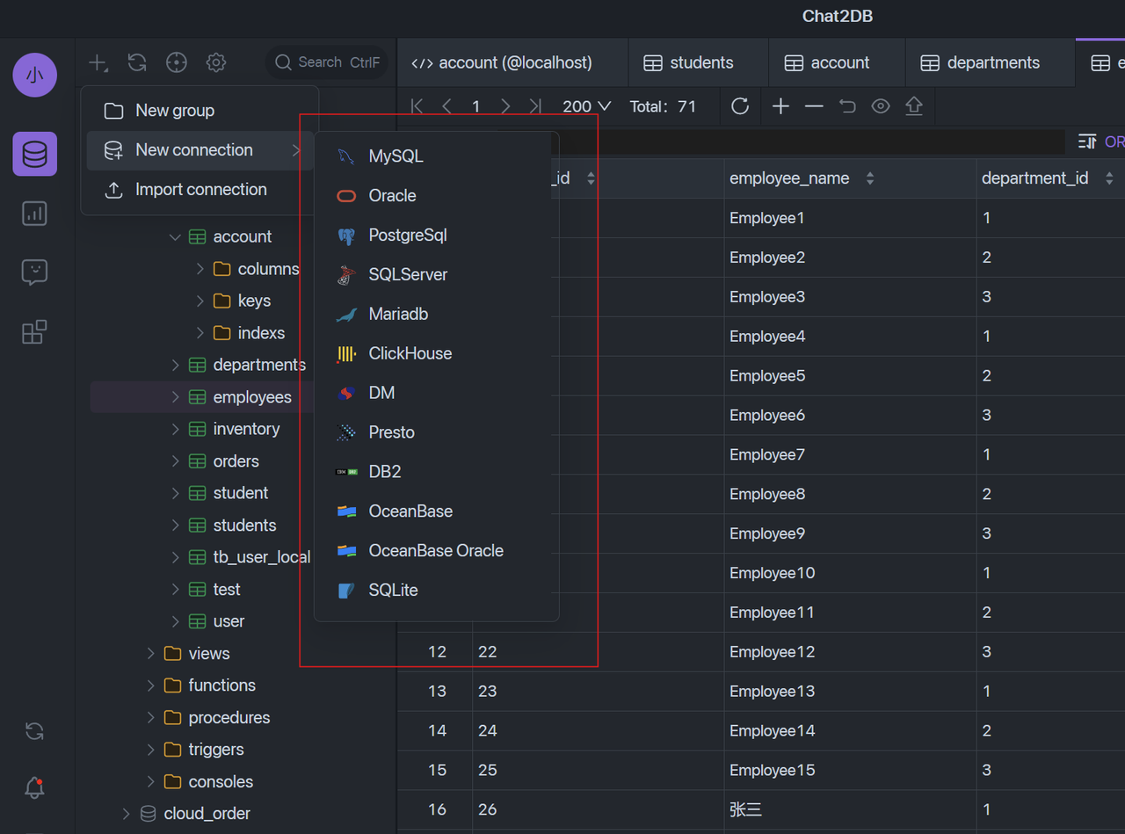This screenshot has height=834, width=1125.
Task: Click the export upload icon in toolbar
Action: 914,106
